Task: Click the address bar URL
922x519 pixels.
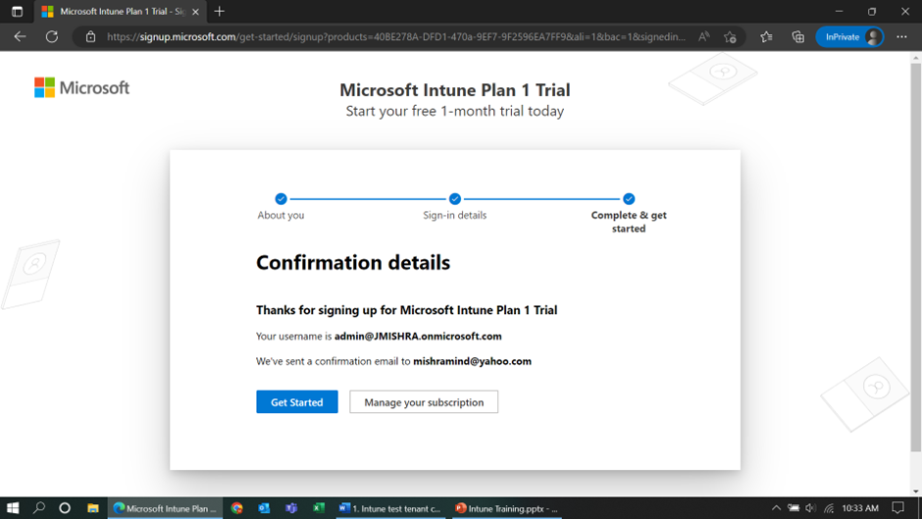Action: pos(395,36)
